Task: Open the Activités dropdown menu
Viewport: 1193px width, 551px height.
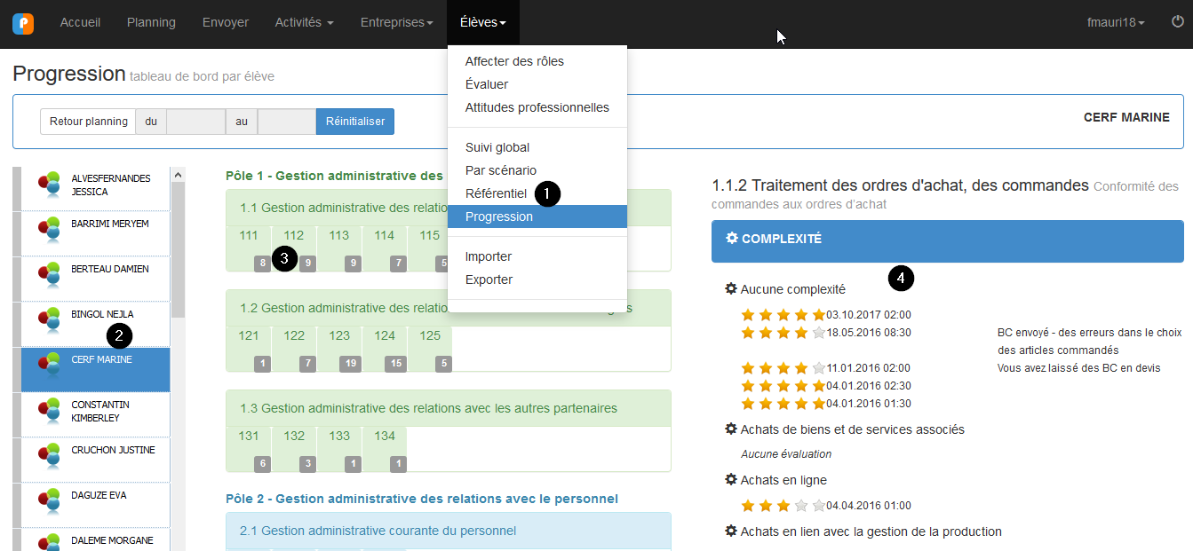Action: point(304,22)
